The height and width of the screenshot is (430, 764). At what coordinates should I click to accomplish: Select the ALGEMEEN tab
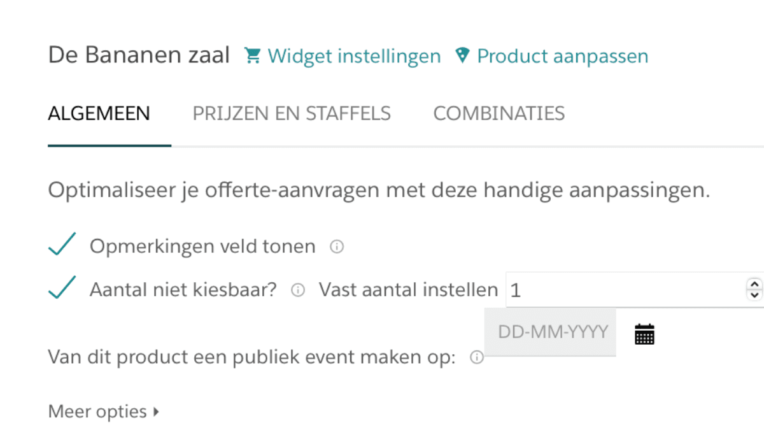pos(99,113)
